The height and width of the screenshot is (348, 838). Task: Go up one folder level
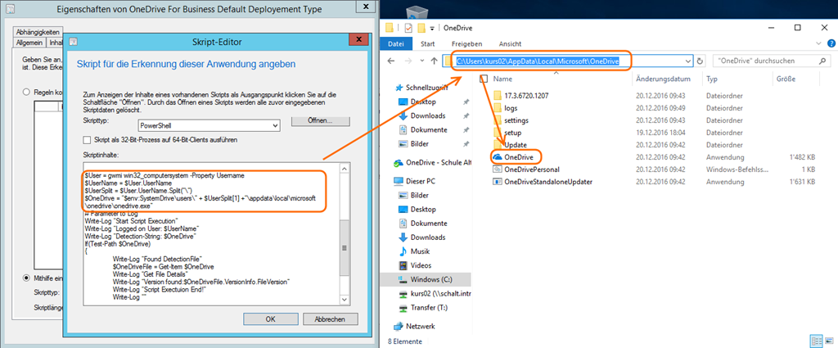pos(433,61)
